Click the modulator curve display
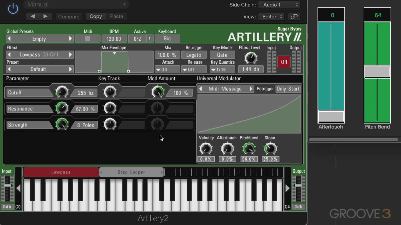The height and width of the screenshot is (225, 401). (x=249, y=114)
